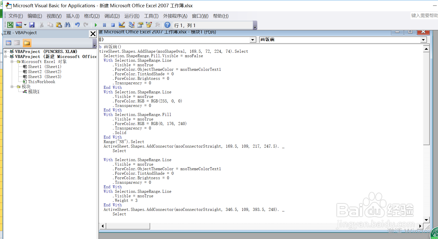Open the Properties Window toolbar icon
438x239 pixels.
coord(140,25)
